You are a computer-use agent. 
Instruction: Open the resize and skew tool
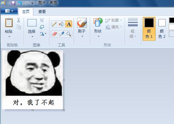click(x=42, y=27)
